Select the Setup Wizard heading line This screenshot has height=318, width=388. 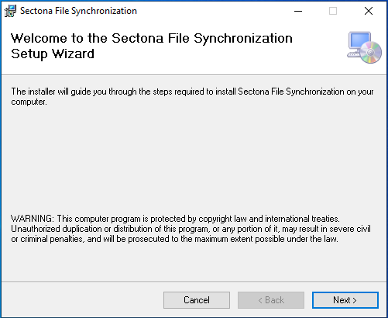[x=53, y=54]
